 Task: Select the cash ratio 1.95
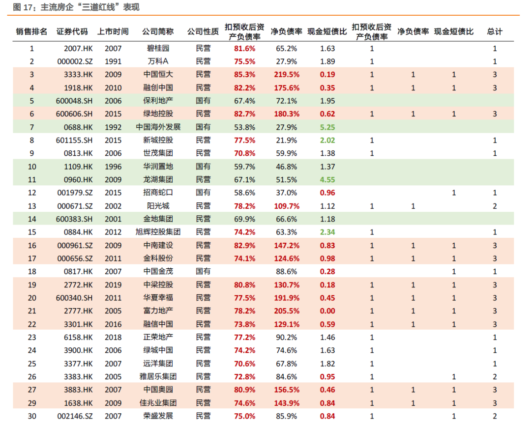pyautogui.click(x=327, y=101)
